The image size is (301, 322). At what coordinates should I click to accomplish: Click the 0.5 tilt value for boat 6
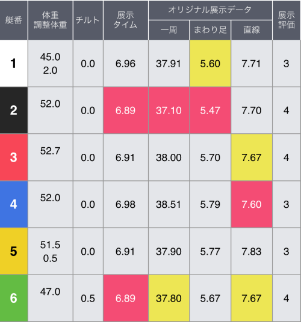click(88, 298)
